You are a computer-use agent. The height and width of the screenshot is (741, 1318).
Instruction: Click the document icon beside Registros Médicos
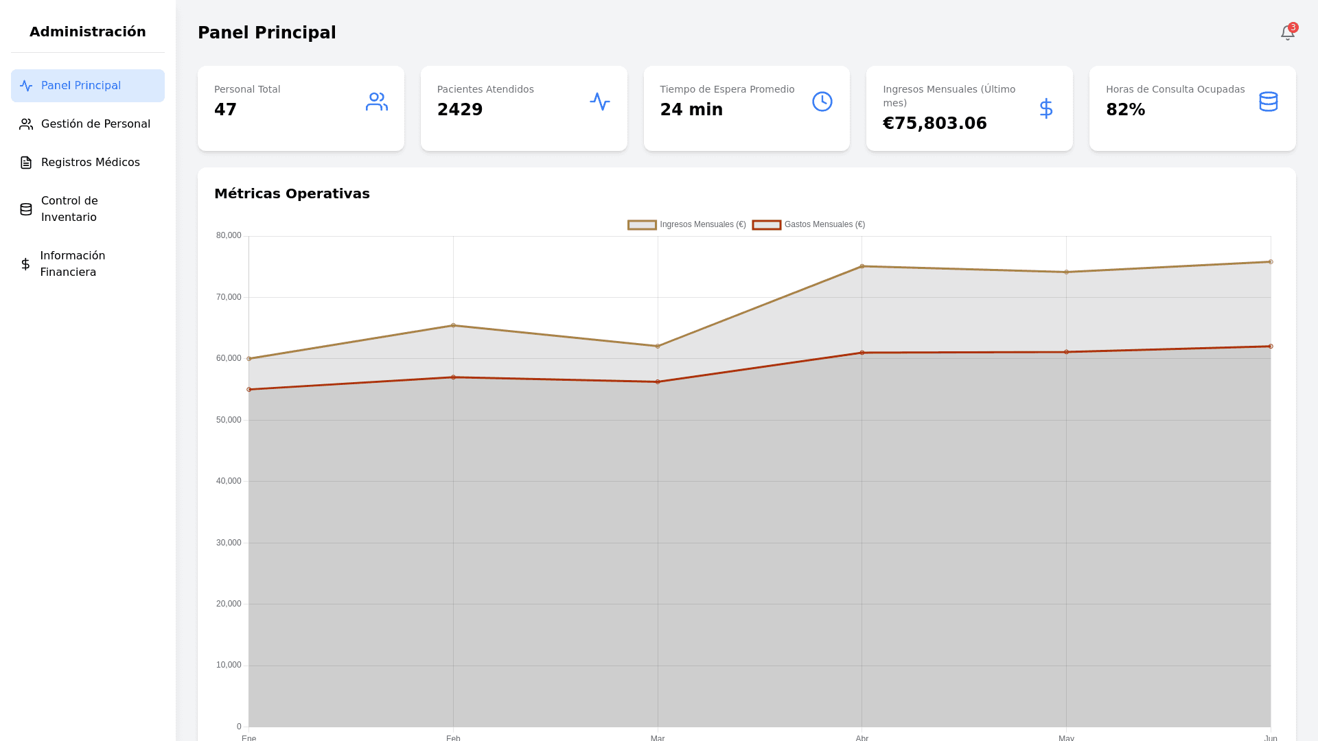point(26,163)
